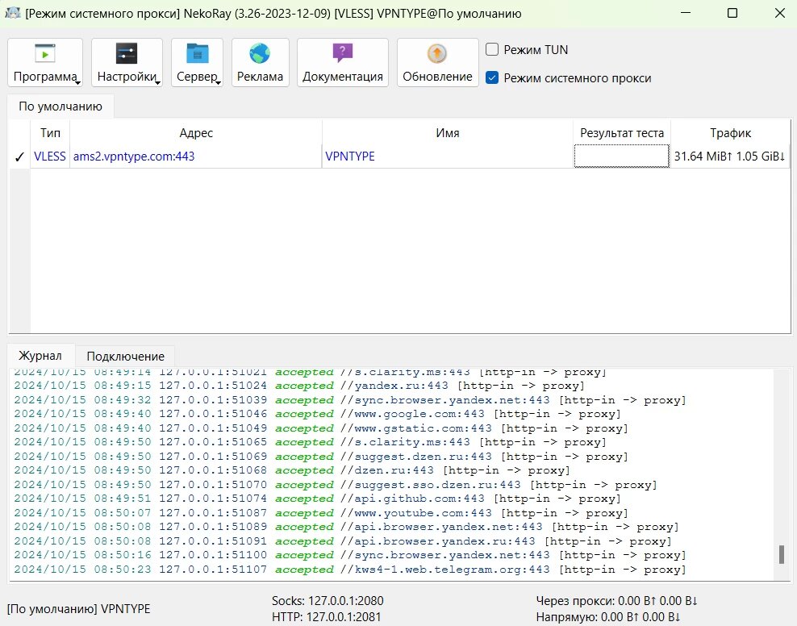Screen dimensions: 797x626
Task: Click the NekoRay app icon in title bar
Action: coord(13,13)
